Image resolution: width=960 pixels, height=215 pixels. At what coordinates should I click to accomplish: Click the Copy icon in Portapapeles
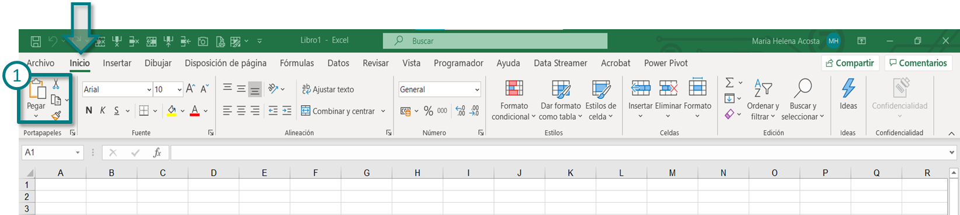[x=56, y=100]
